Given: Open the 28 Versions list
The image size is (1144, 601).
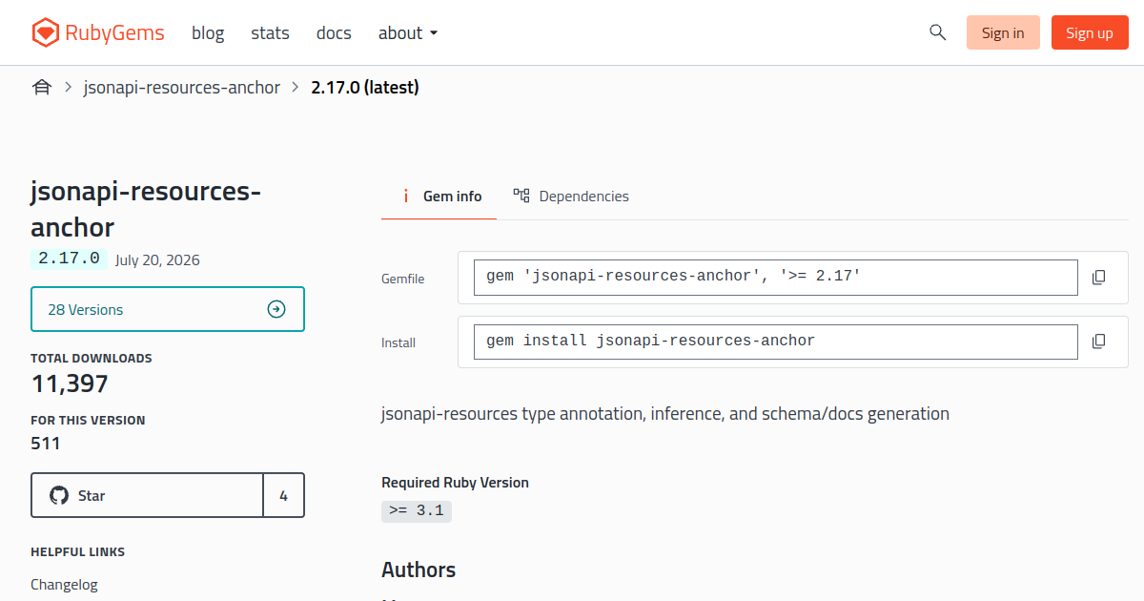Looking at the screenshot, I should click(168, 309).
